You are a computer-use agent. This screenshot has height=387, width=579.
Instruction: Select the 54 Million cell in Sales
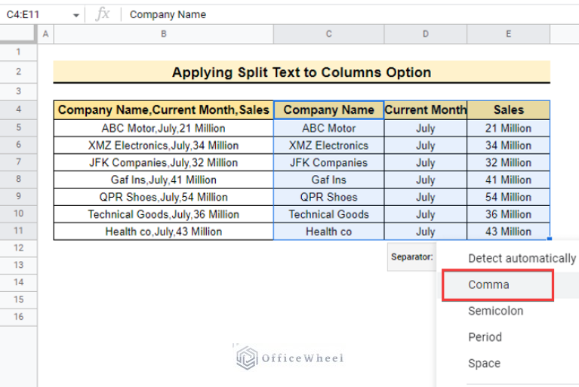508,197
